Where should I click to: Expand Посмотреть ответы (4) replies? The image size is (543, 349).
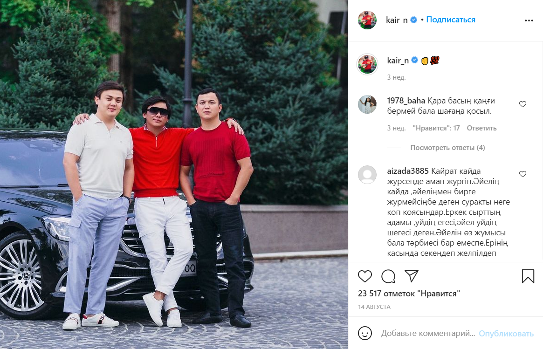pos(447,148)
